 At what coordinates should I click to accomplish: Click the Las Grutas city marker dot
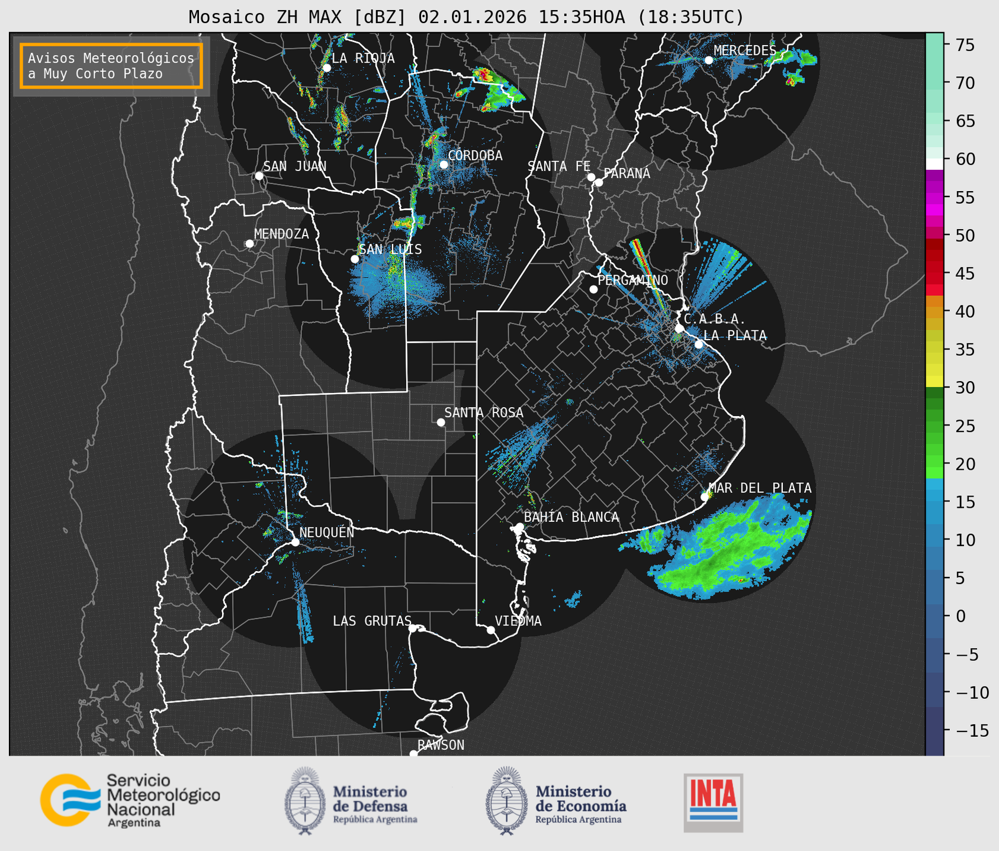[x=413, y=628]
